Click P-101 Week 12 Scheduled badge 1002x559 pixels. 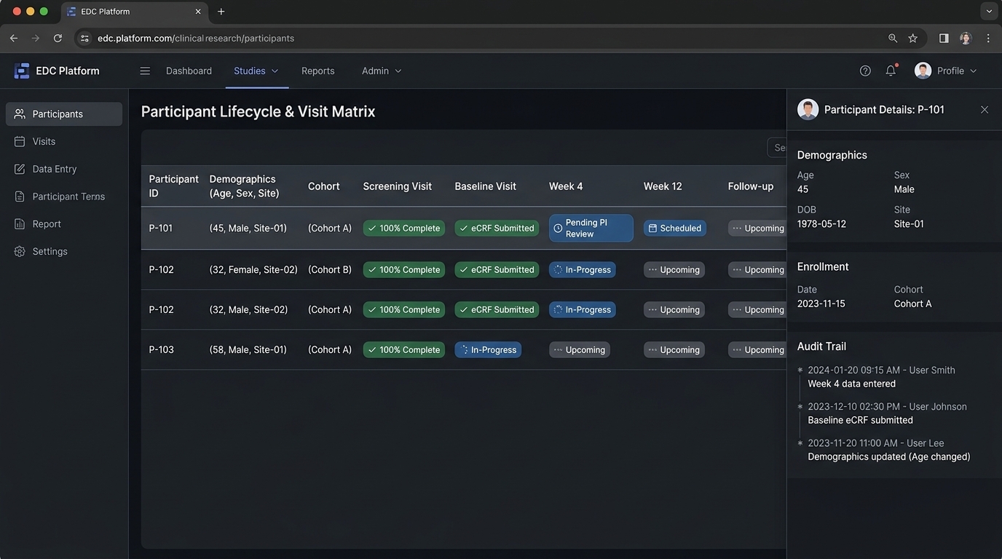(674, 228)
